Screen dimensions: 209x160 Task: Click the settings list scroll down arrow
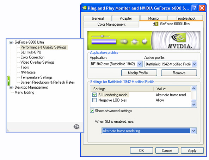(x=193, y=104)
